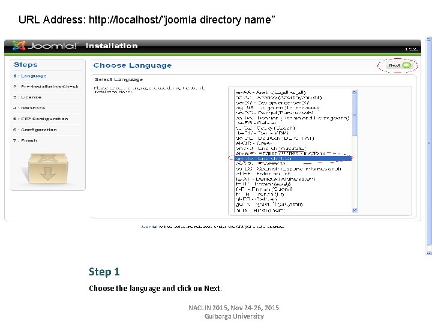Click the Select Language label
Viewport: 432px width, 324px height.
point(118,80)
